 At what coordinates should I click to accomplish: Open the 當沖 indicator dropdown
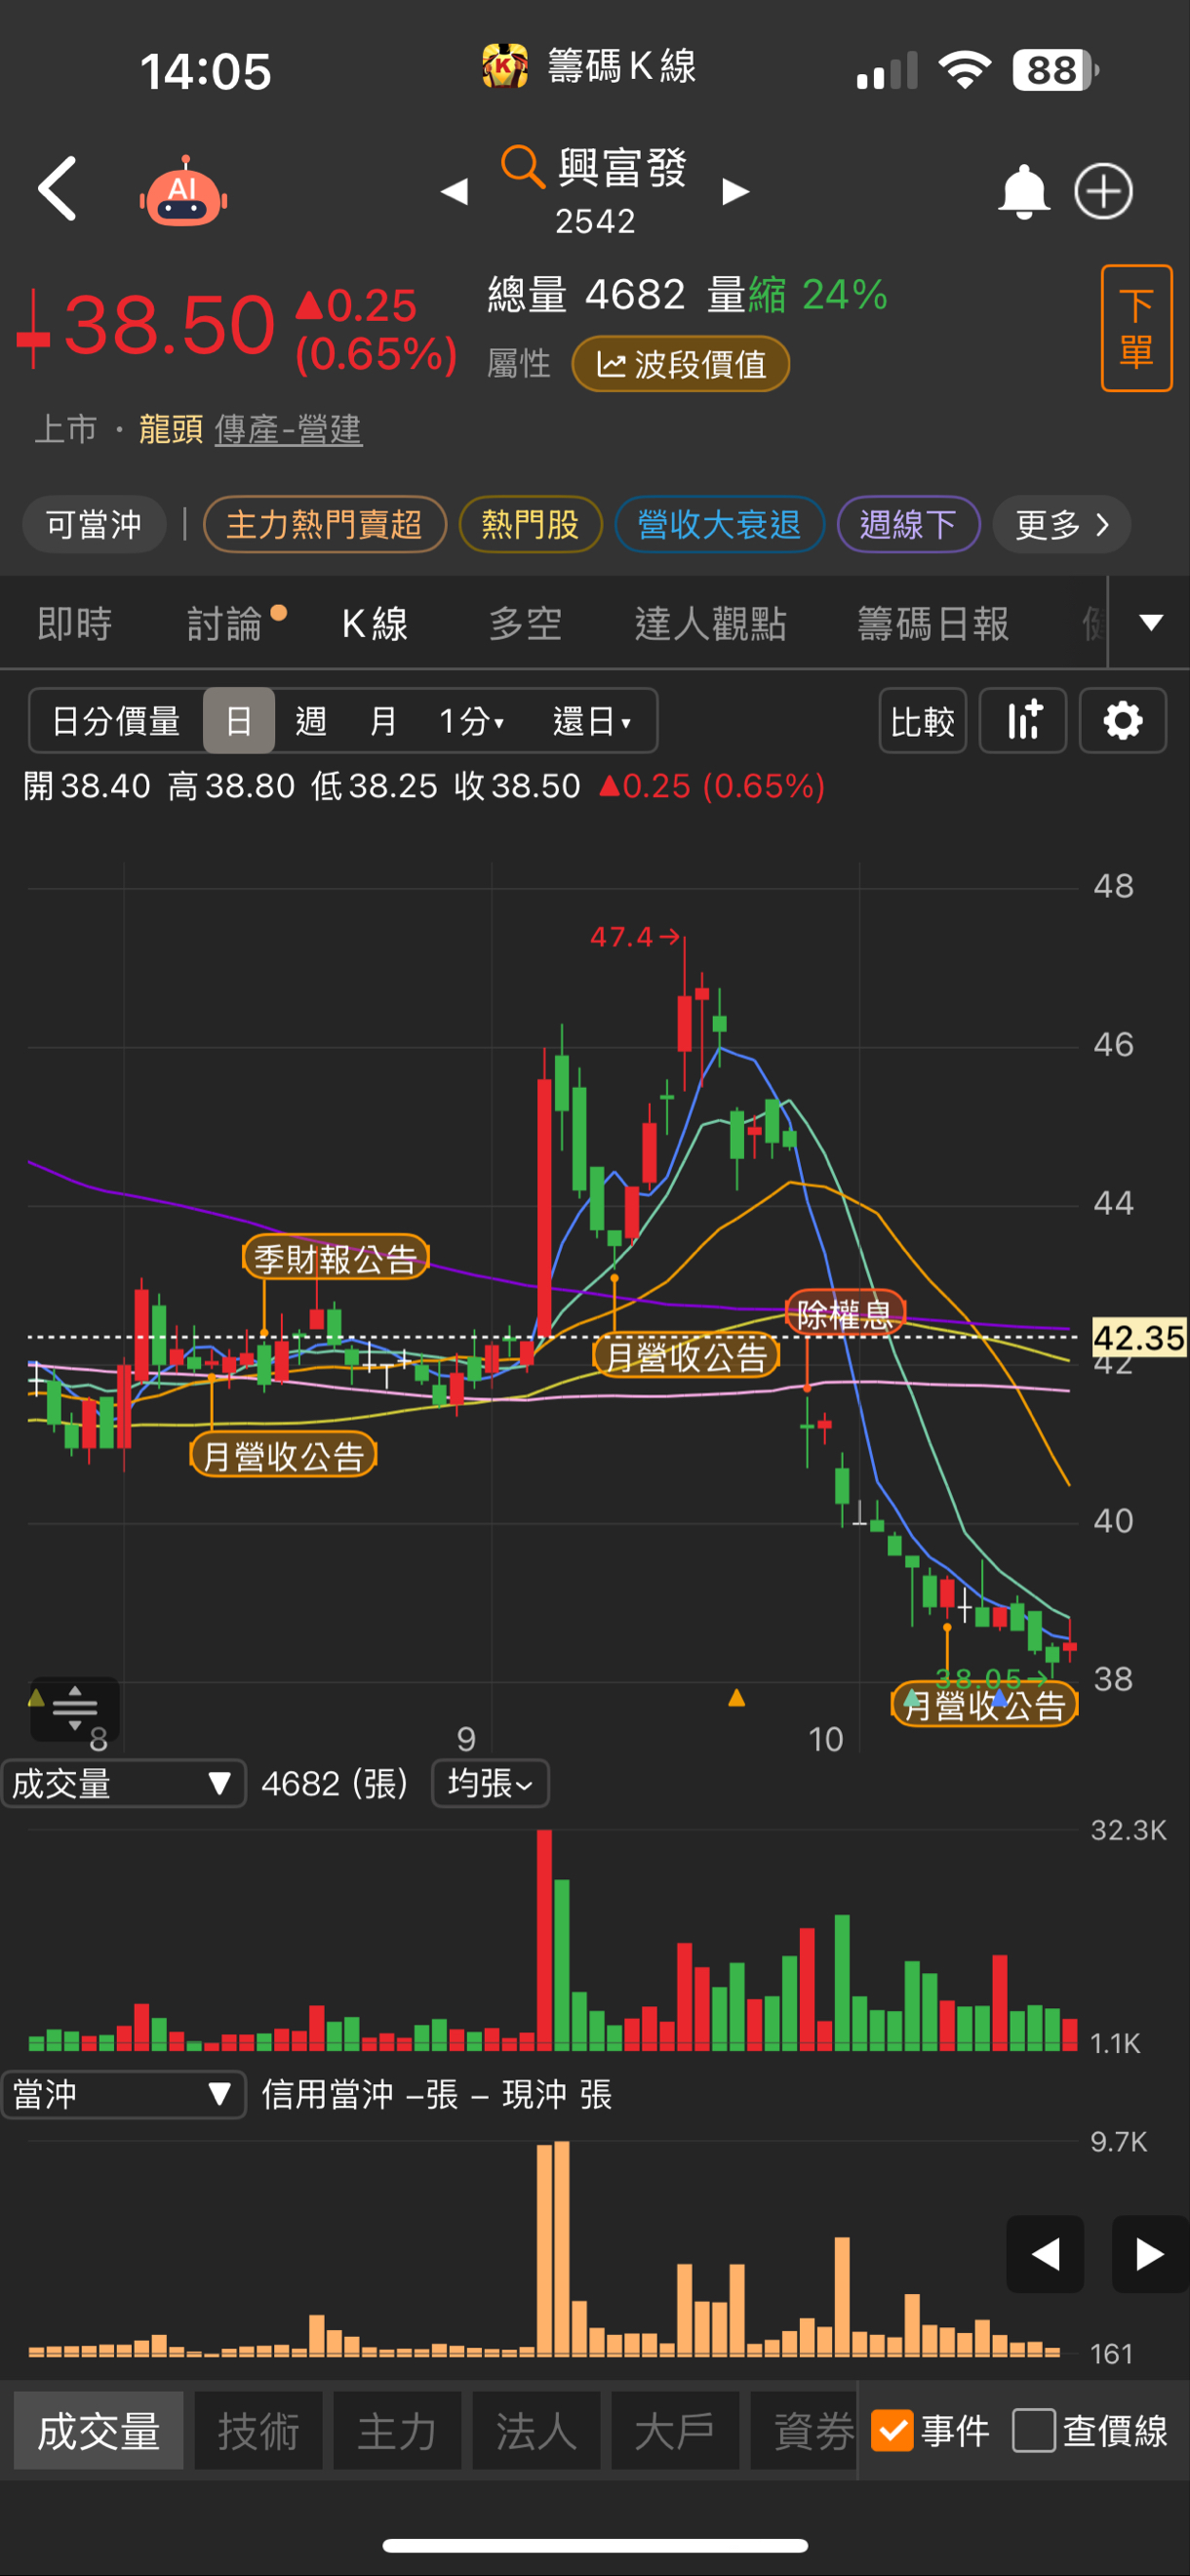(x=124, y=2094)
